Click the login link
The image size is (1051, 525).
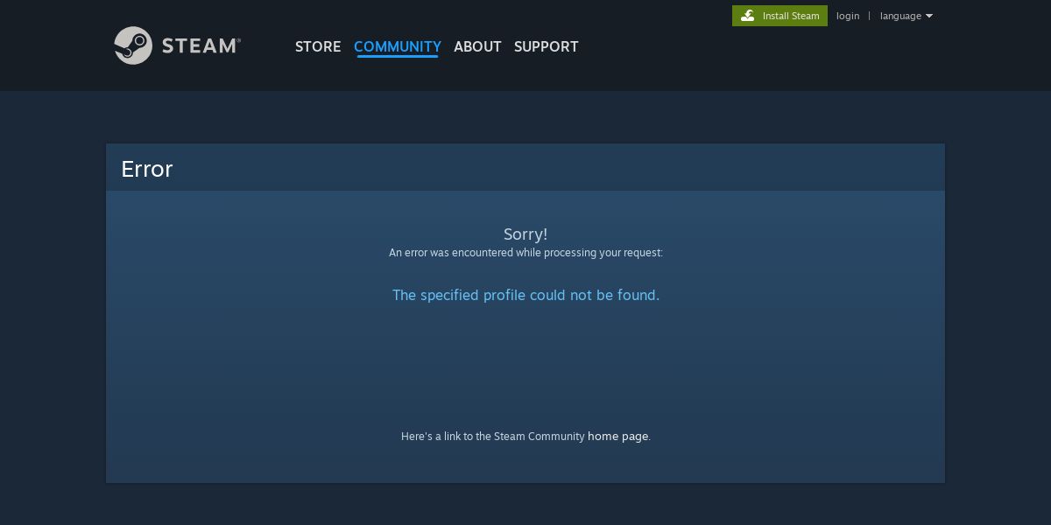point(848,16)
